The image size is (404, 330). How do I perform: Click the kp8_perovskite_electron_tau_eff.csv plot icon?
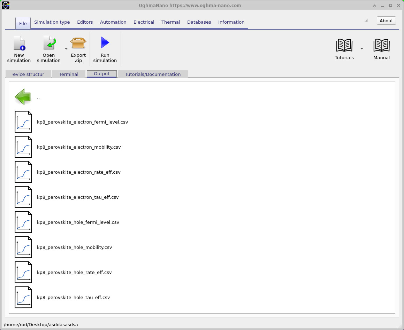pos(23,197)
